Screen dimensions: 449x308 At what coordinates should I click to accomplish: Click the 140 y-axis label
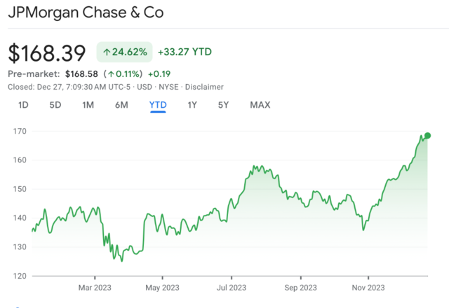(20, 218)
